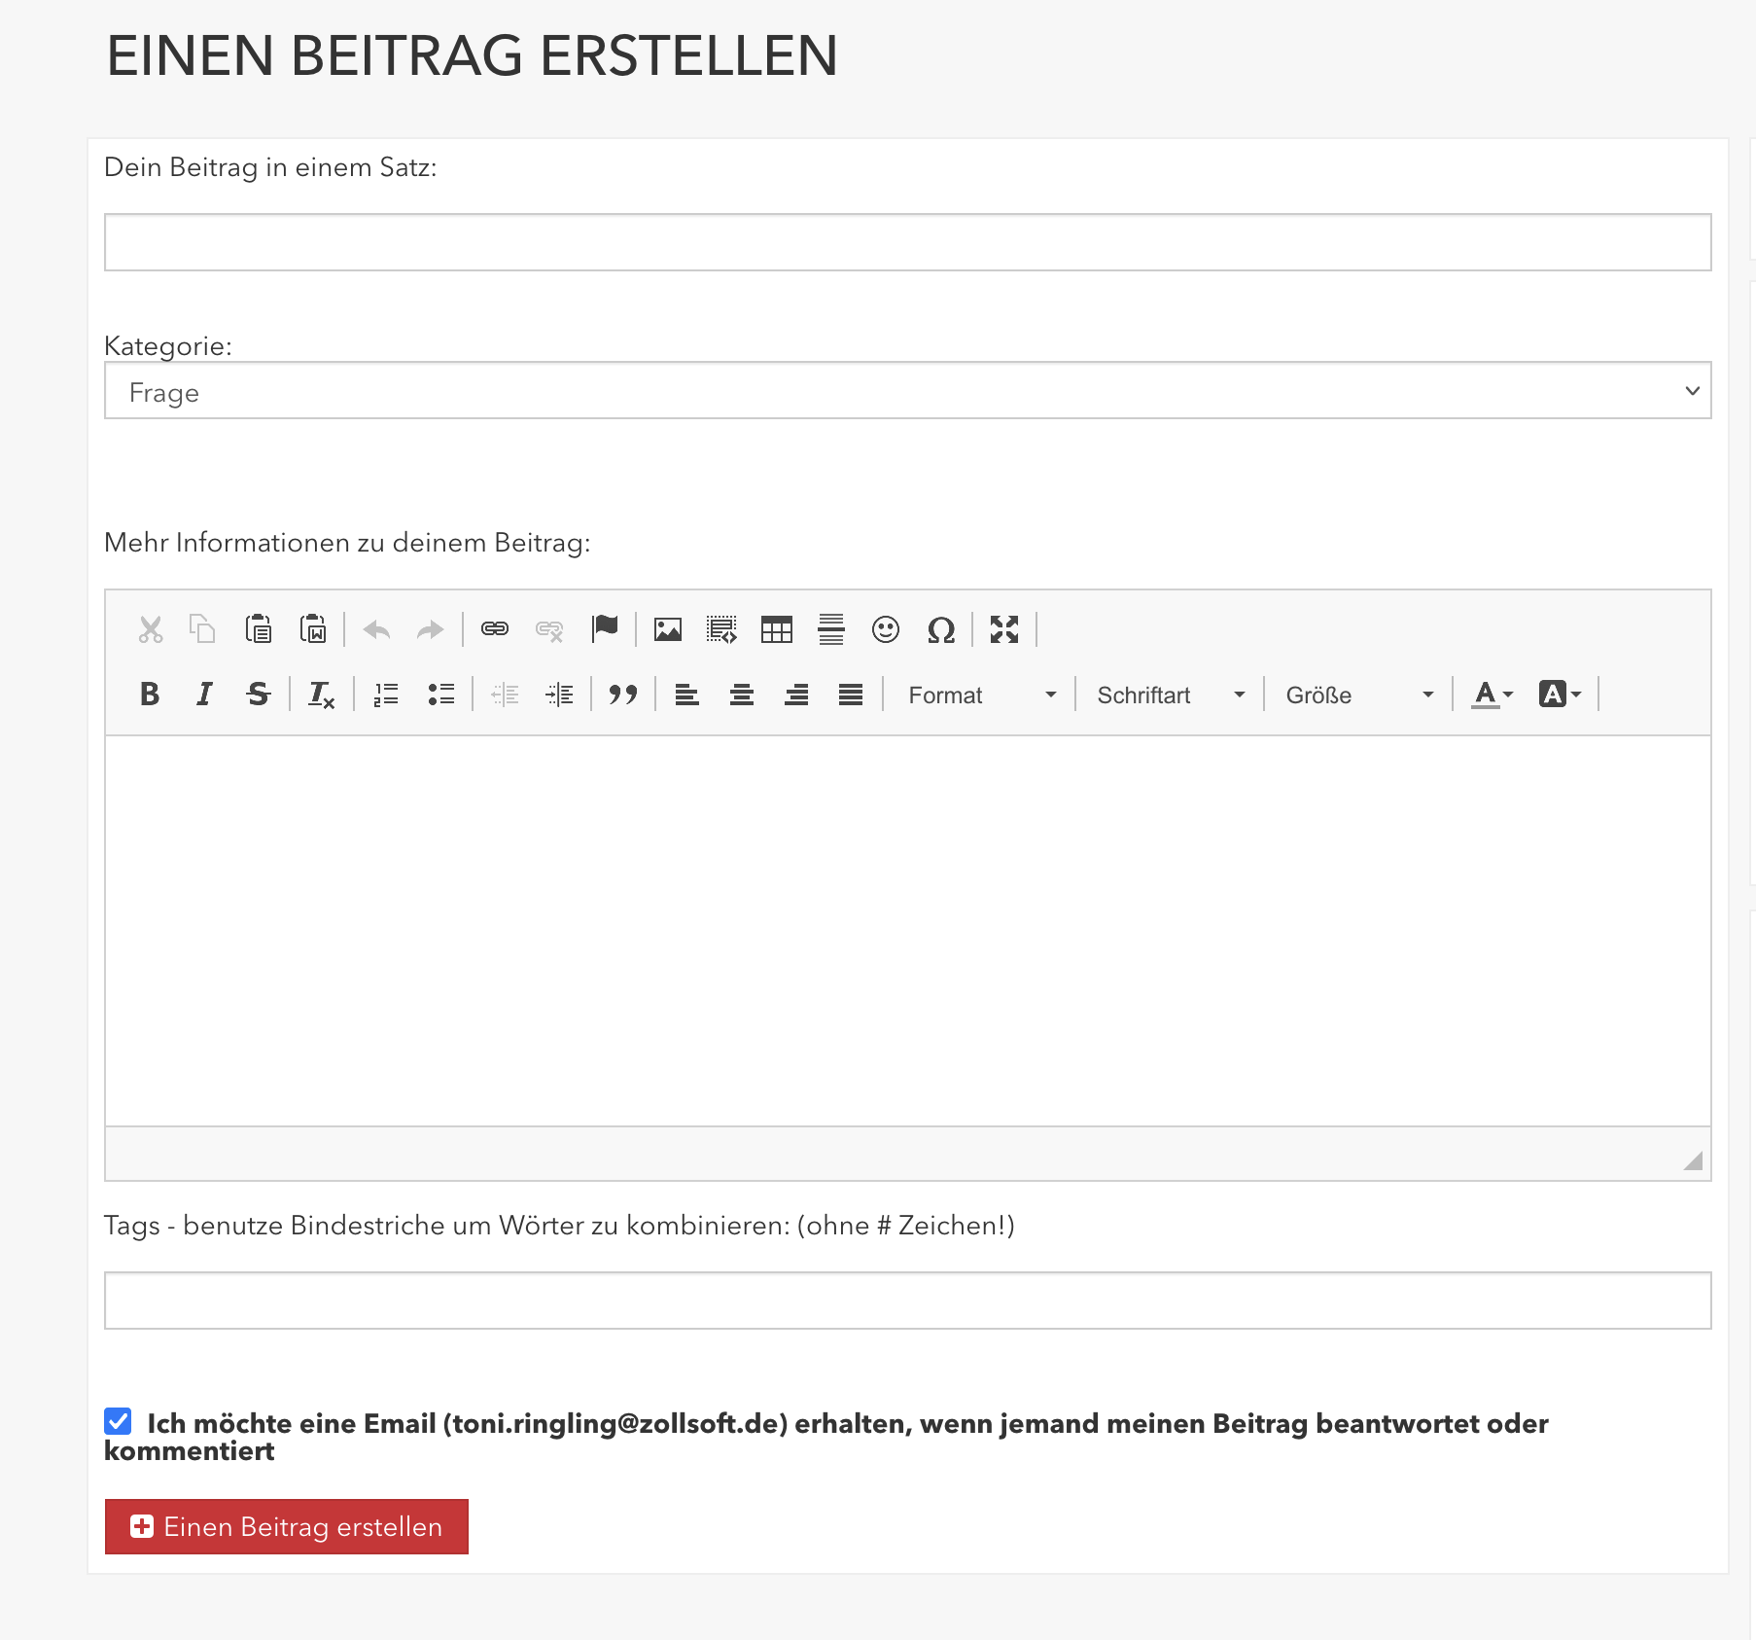Open the text color picker
Viewport: 1756px width, 1640px height.
[x=1492, y=695]
